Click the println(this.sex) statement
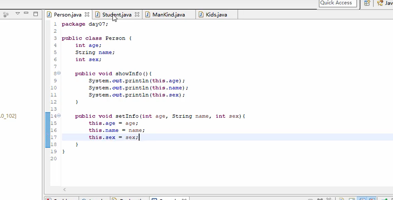Screen dimensions: 393x200 coord(137,95)
